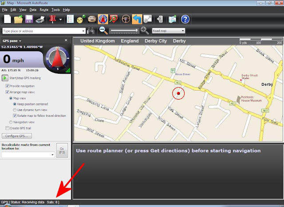Open the find nearby places icon
This screenshot has height=207, width=284.
(114, 19)
